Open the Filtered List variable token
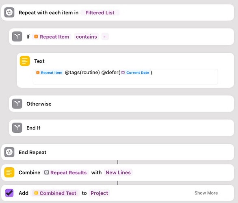238x203 pixels. [100, 13]
